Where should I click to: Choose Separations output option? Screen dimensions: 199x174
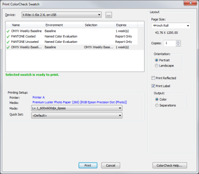157,105
